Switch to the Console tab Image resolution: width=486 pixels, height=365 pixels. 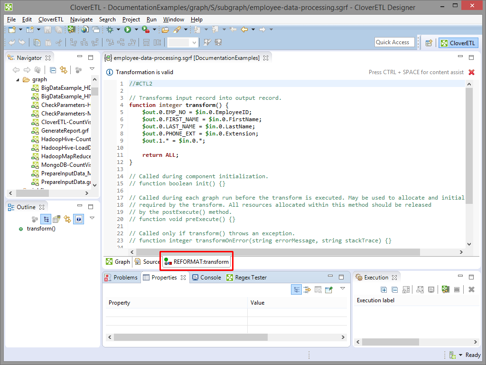206,278
